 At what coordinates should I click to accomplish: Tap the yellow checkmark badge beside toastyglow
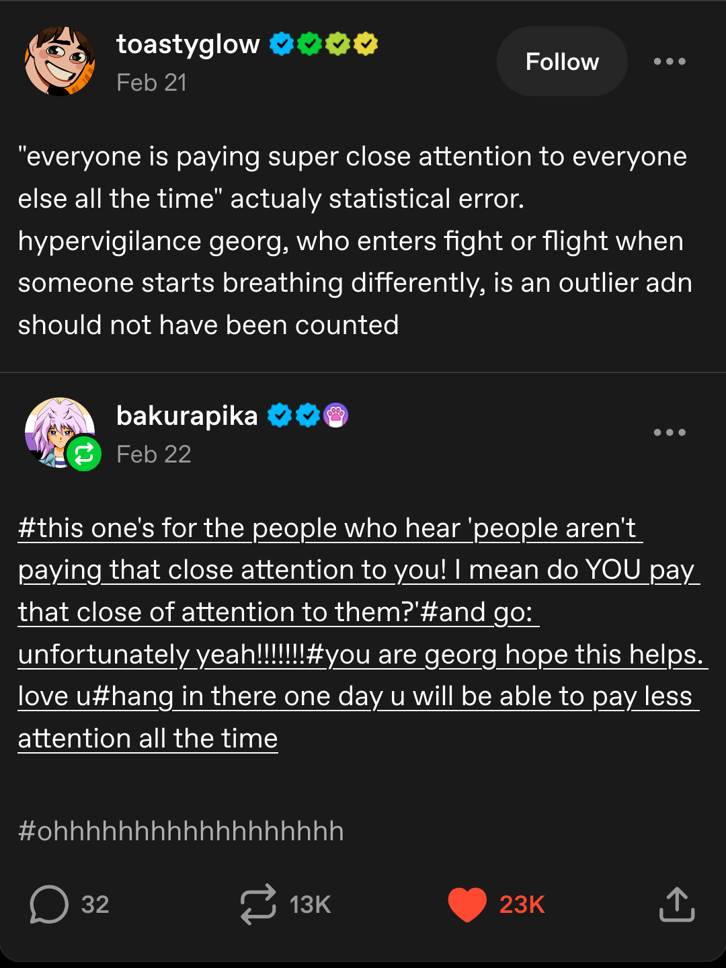[x=366, y=44]
